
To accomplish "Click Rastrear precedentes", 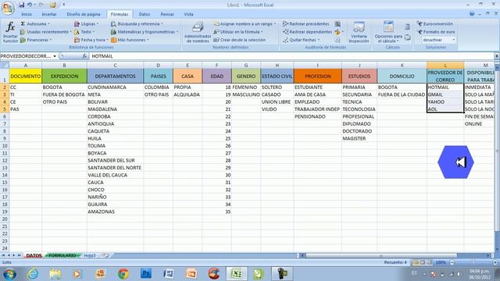I will (305, 24).
